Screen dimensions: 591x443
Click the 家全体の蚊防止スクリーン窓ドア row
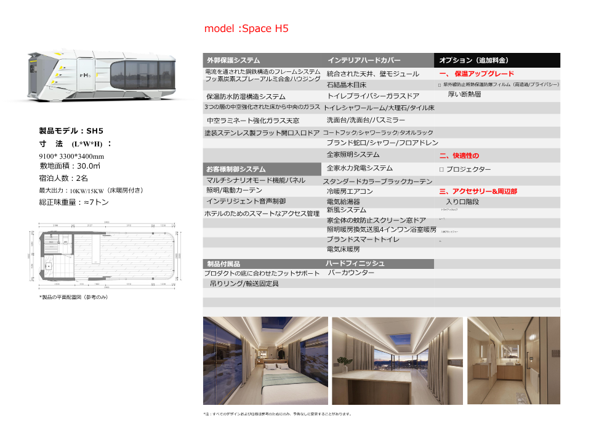(376, 220)
